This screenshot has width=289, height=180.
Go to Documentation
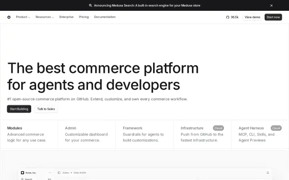click(x=105, y=17)
